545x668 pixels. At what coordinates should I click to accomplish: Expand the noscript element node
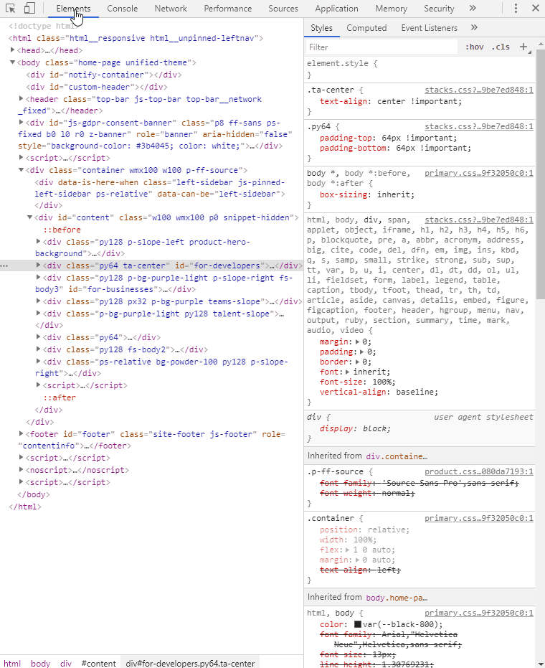[21, 469]
